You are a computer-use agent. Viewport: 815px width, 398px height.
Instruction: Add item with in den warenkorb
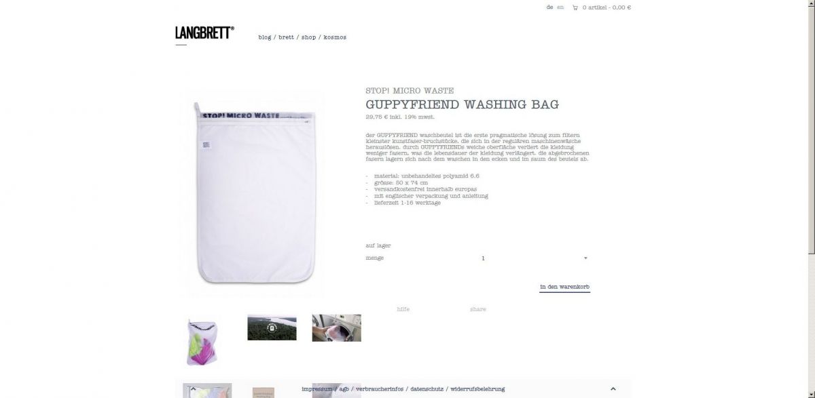565,287
